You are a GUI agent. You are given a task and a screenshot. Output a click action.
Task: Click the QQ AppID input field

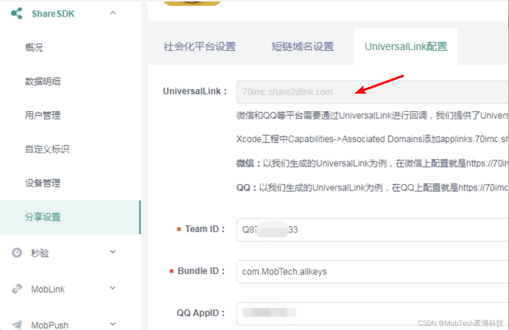[x=372, y=313]
